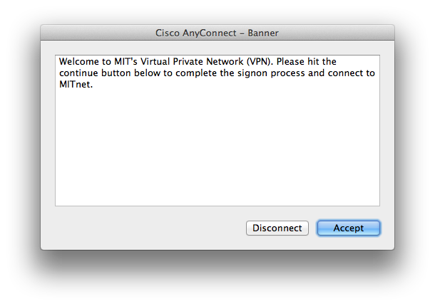The image size is (435, 306).
Task: Click 'MITnet.' at the end of message
Action: pyautogui.click(x=76, y=84)
